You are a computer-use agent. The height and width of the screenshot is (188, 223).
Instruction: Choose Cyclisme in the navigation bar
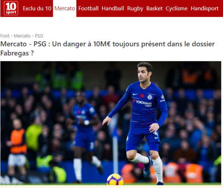[176, 9]
